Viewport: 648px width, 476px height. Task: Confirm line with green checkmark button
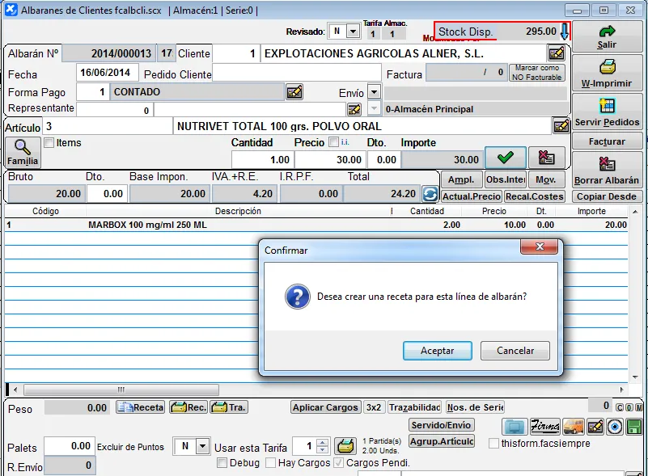point(505,158)
